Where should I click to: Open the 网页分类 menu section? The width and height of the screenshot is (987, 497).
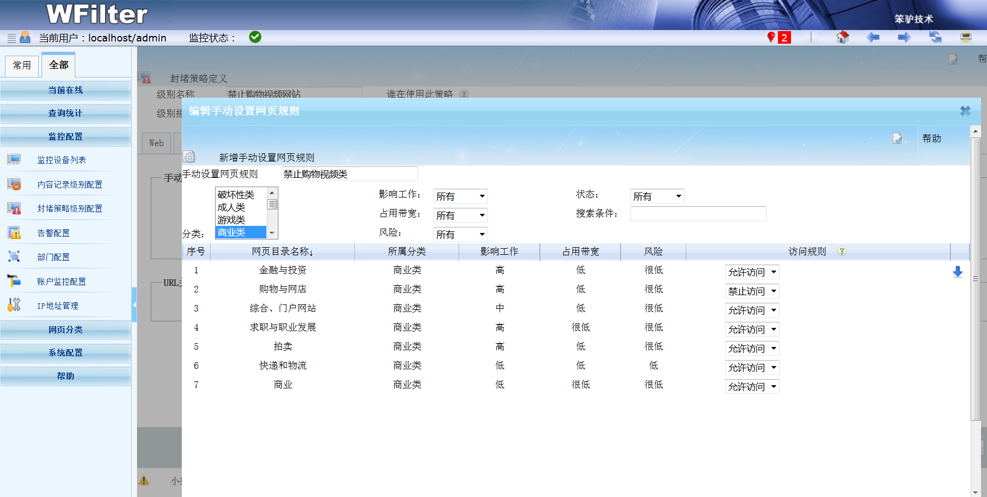[x=66, y=330]
